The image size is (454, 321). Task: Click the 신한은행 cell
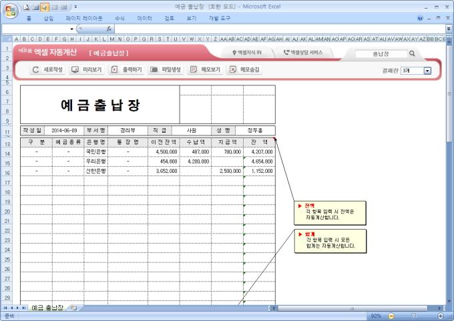click(x=96, y=171)
